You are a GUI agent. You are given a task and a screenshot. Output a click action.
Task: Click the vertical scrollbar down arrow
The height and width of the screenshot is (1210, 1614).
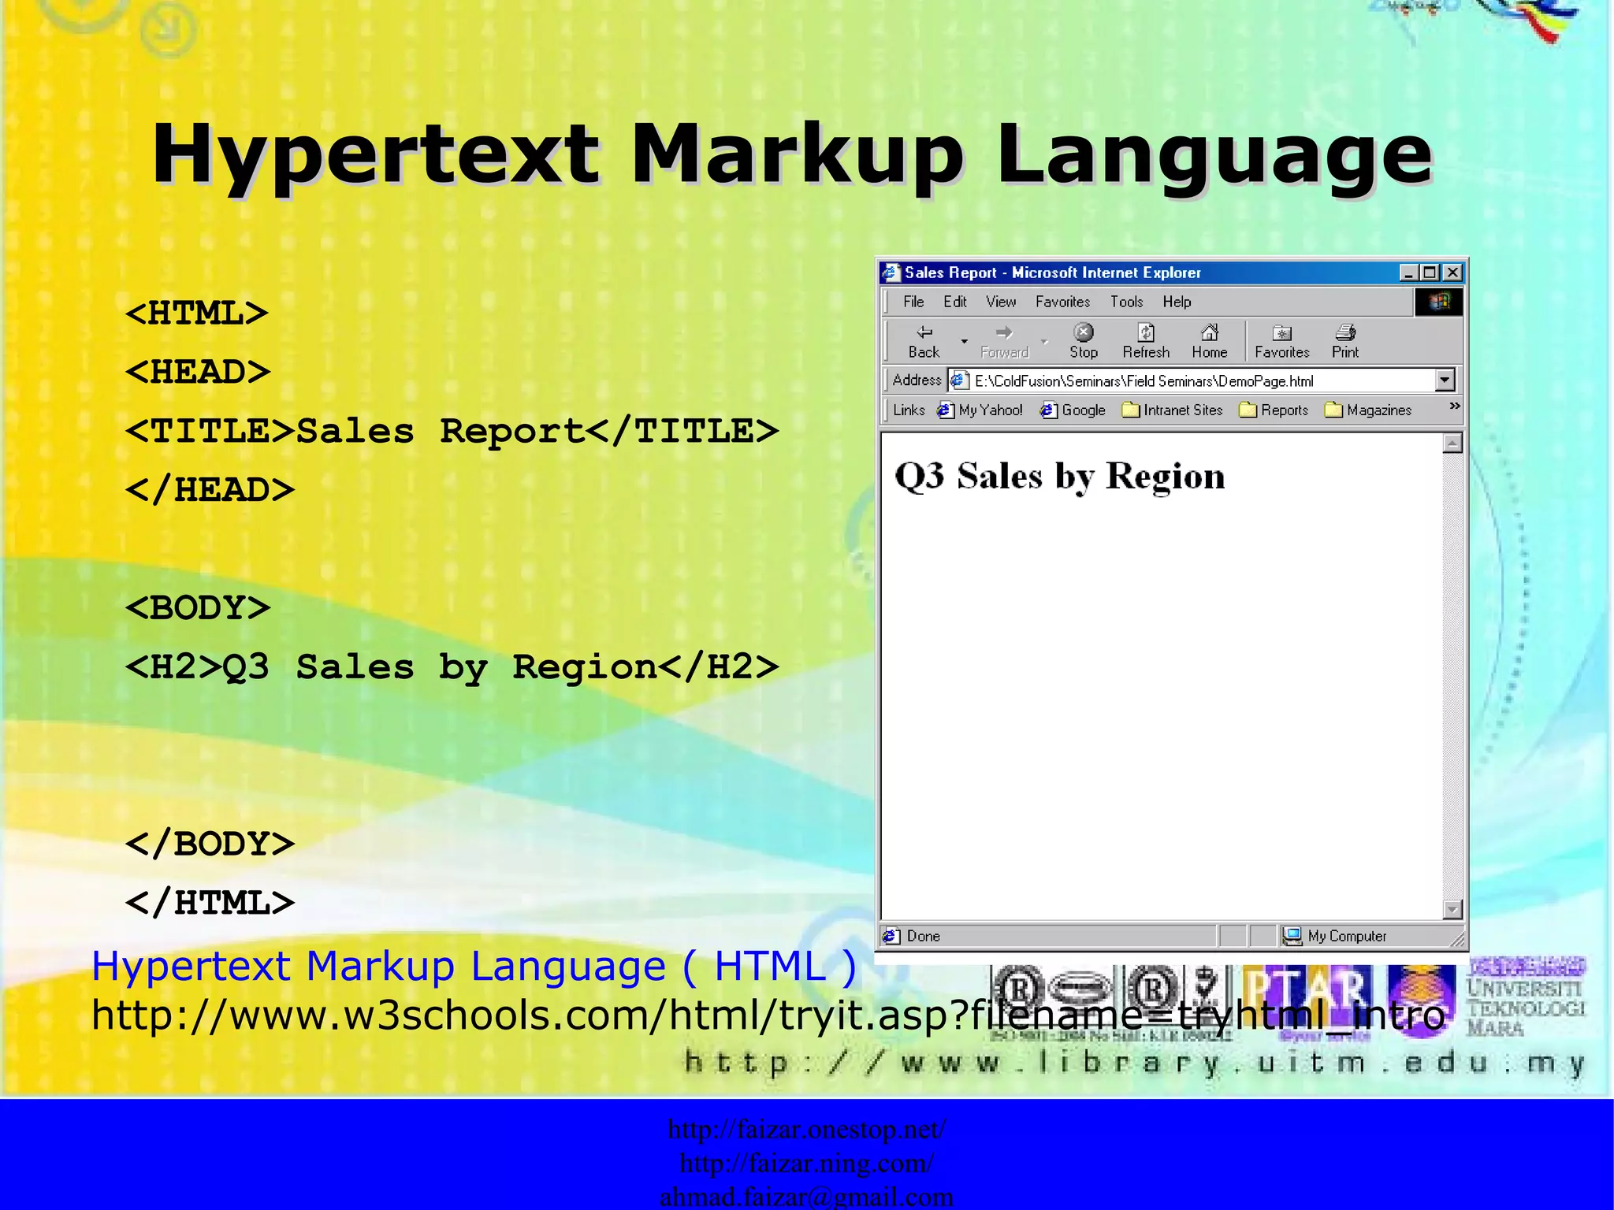pos(1452,909)
